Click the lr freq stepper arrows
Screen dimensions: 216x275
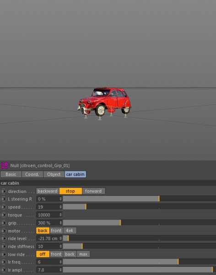pyautogui.click(x=60, y=262)
